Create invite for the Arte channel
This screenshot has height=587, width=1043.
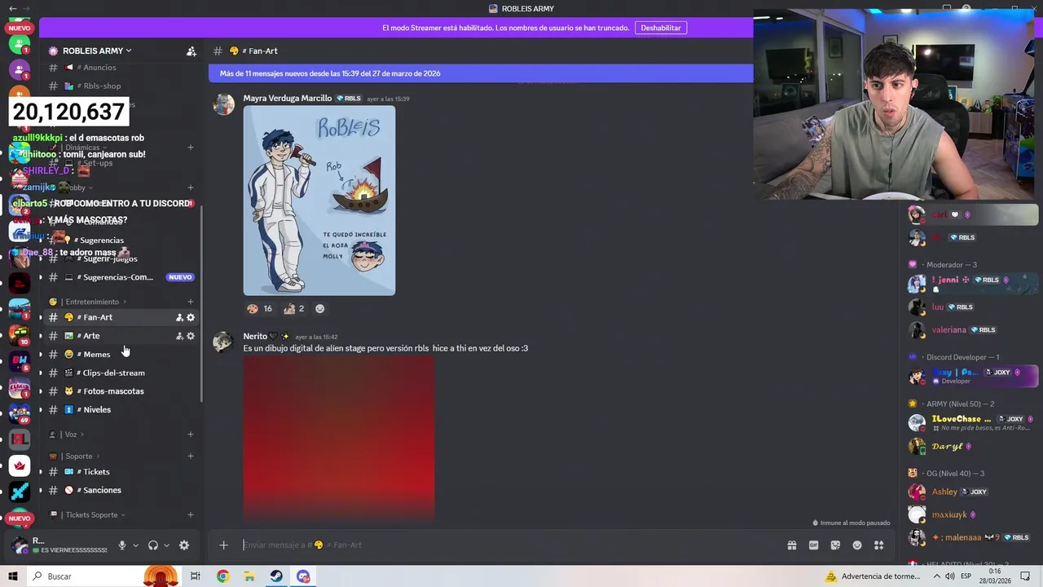[179, 336]
